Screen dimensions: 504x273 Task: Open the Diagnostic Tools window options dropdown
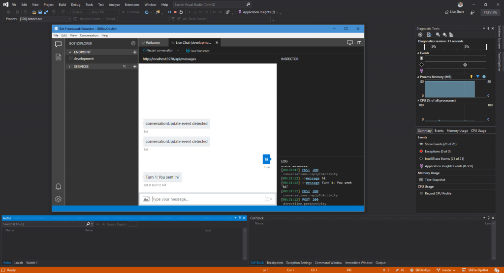(484, 29)
